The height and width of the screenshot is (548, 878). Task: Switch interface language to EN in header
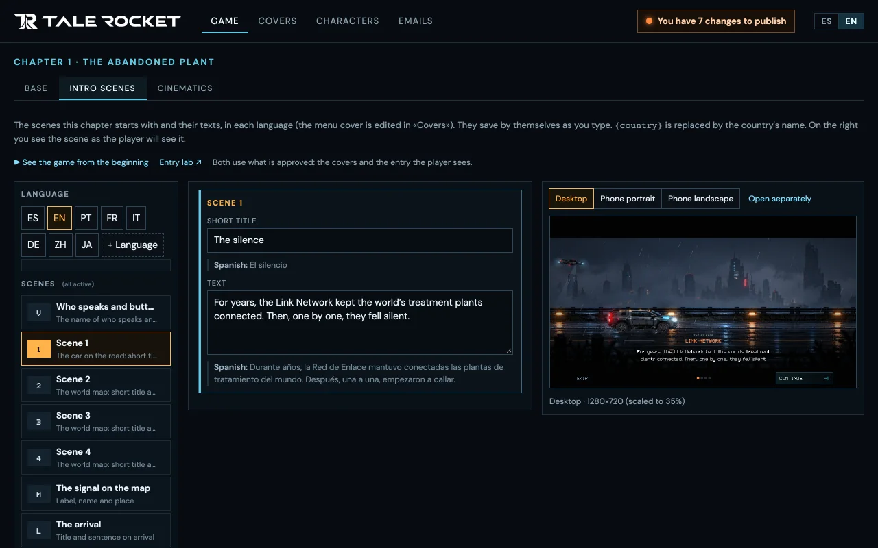coord(851,21)
